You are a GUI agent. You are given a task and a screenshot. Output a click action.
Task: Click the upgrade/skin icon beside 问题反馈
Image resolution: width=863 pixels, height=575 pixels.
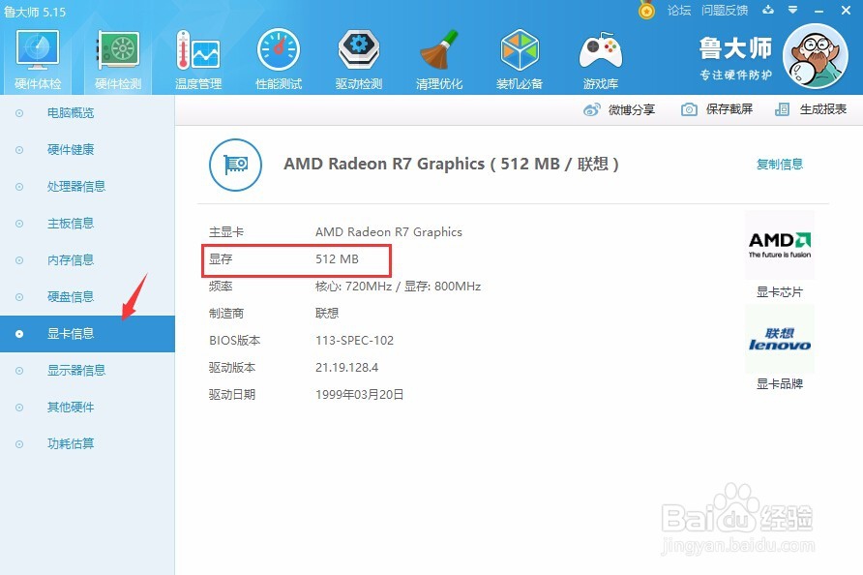(x=768, y=10)
